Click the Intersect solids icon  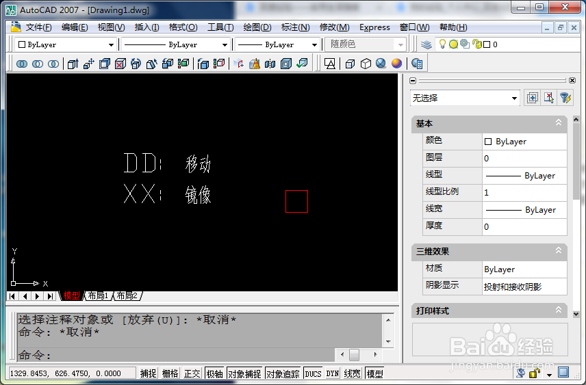[53, 64]
